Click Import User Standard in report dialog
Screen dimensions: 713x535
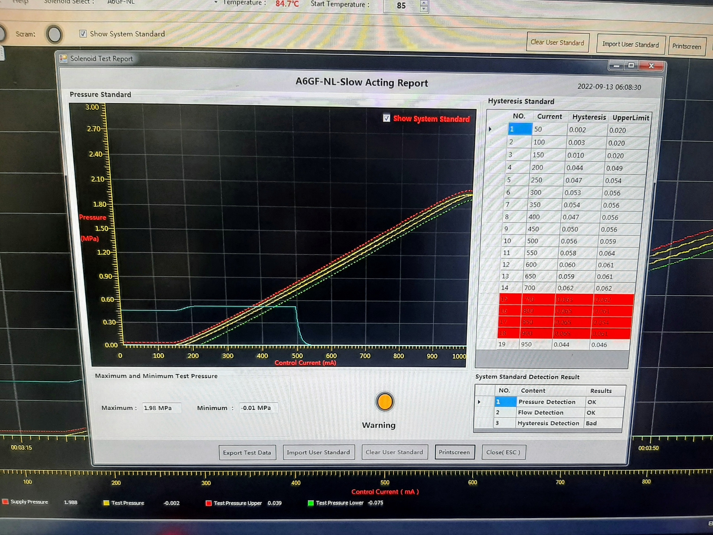[318, 452]
